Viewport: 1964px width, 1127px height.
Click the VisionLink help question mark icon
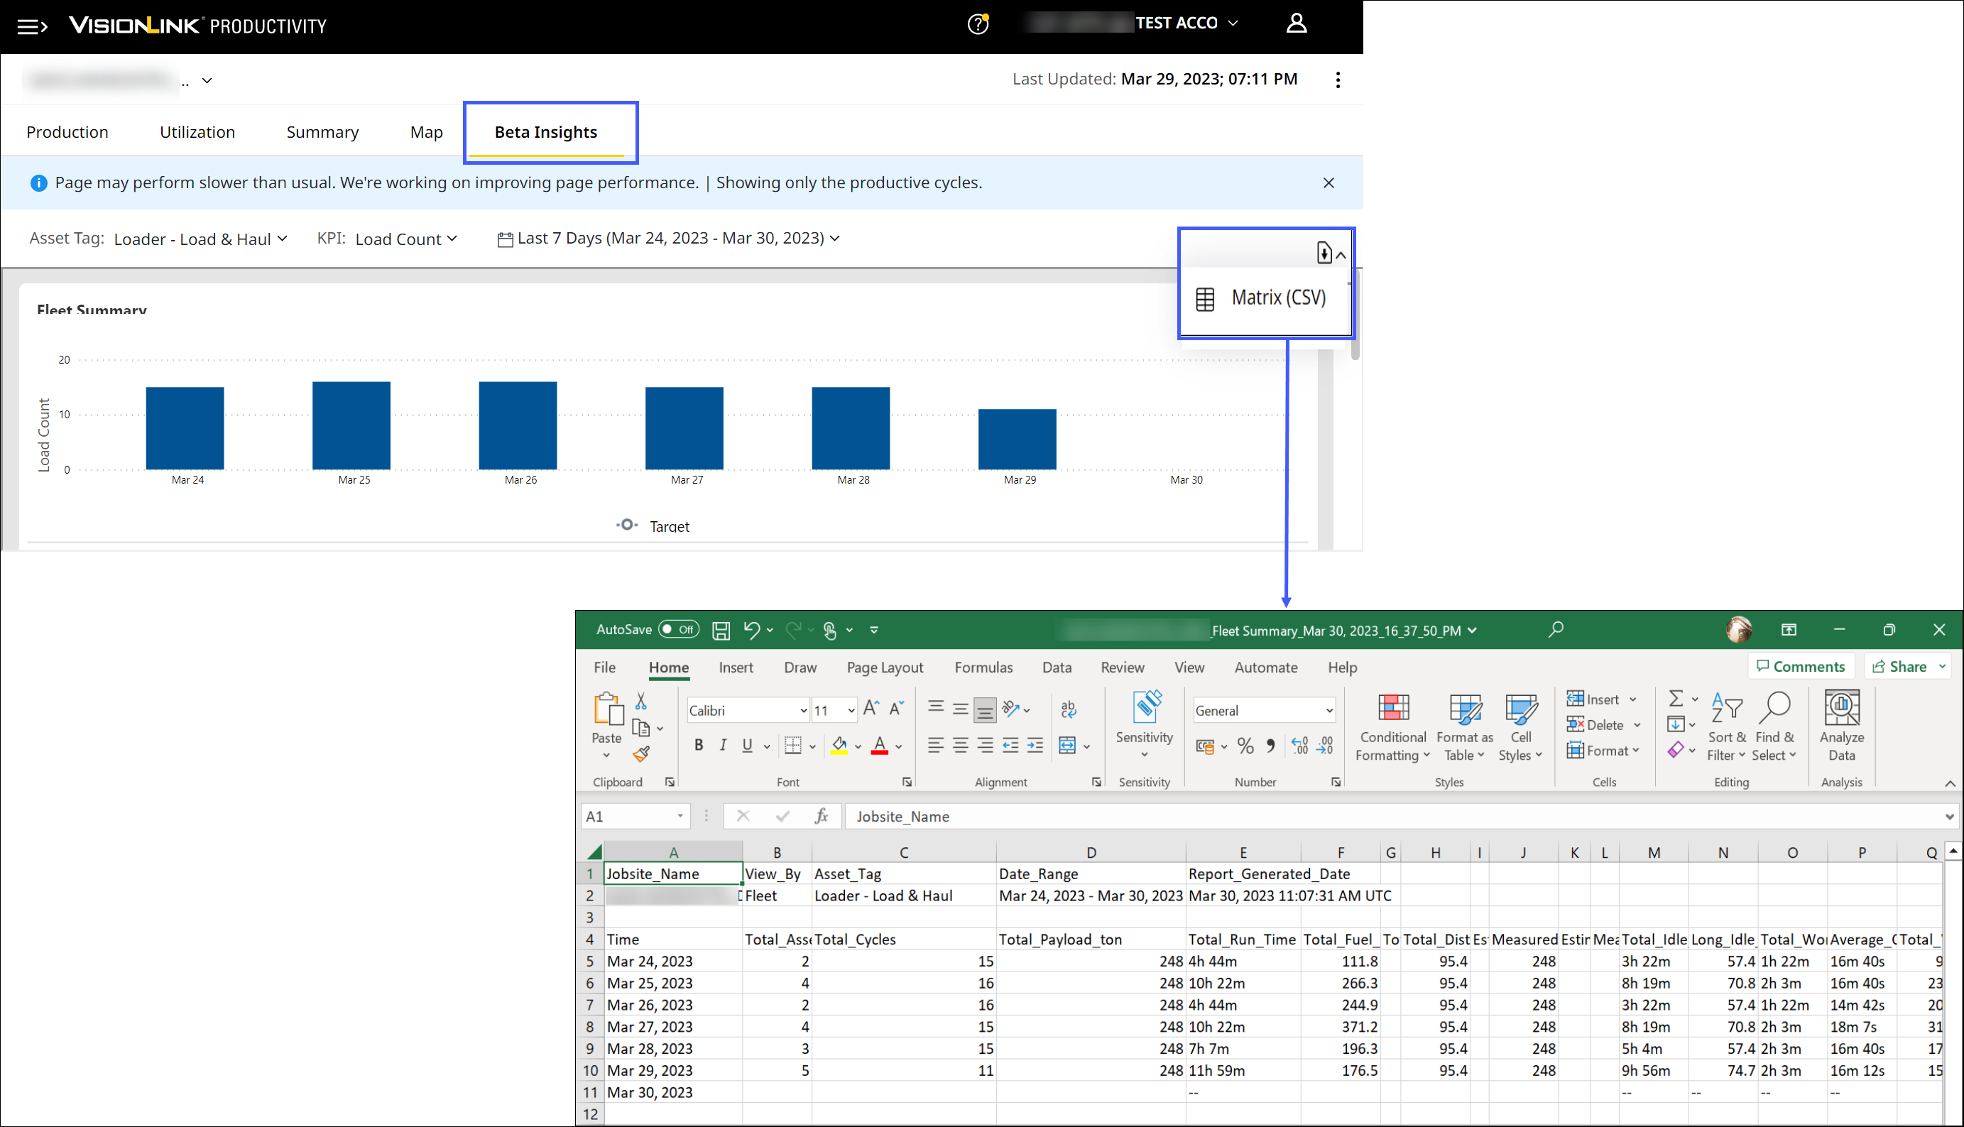pyautogui.click(x=977, y=25)
